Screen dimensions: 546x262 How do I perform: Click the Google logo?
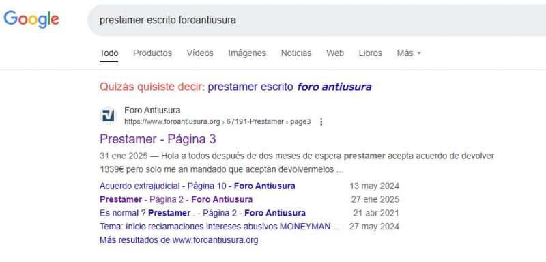pyautogui.click(x=31, y=20)
